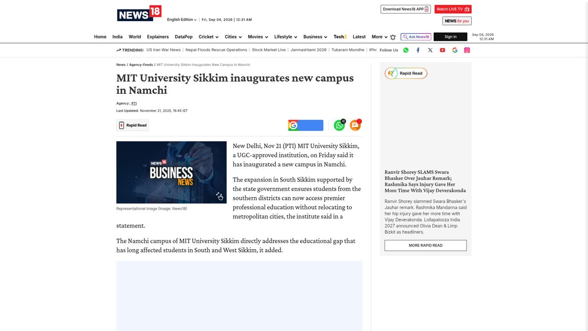Open Ranvir Shorey SLAMS Swara Bhasker headline
The width and height of the screenshot is (588, 331).
click(x=425, y=181)
